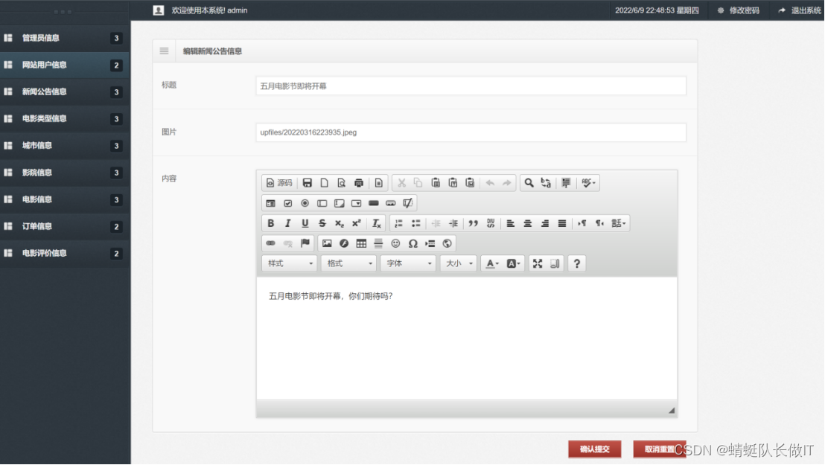The image size is (825, 465).
Task: Toggle italic formatting
Action: click(288, 223)
